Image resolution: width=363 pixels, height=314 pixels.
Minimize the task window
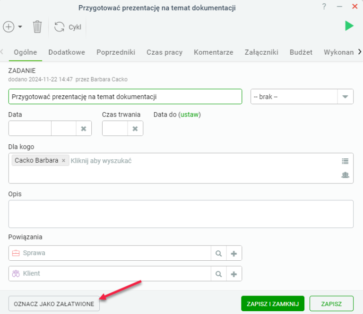[339, 7]
